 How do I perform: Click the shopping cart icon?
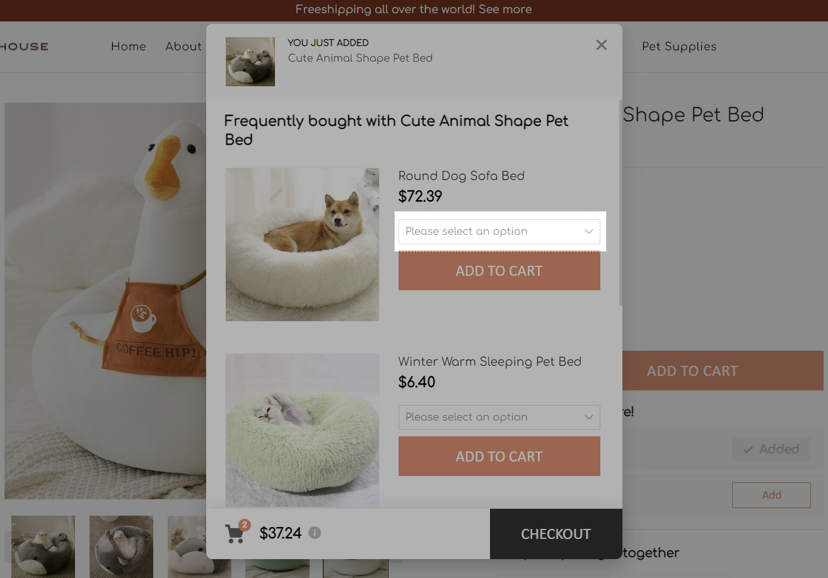coord(235,533)
